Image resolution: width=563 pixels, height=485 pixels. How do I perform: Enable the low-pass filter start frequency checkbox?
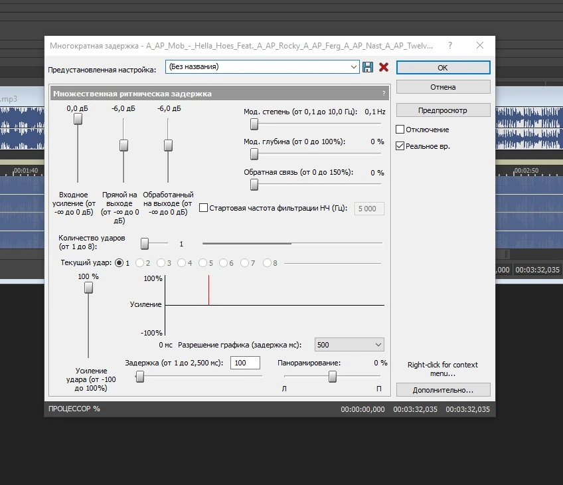pos(203,208)
